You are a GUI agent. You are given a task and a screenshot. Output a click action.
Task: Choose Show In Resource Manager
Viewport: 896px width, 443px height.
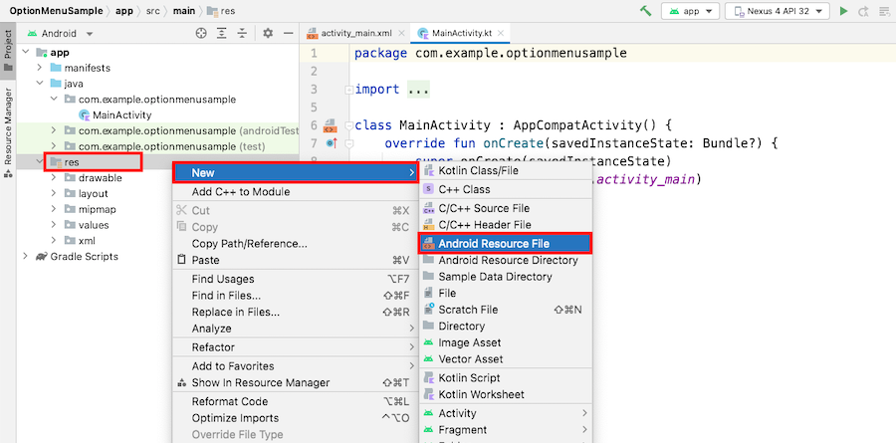click(x=296, y=382)
